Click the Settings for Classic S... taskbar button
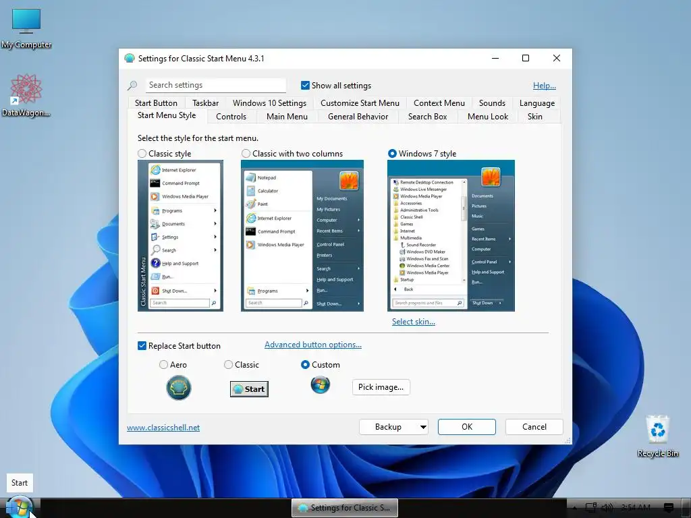Screen dimensions: 691x518 345,508
